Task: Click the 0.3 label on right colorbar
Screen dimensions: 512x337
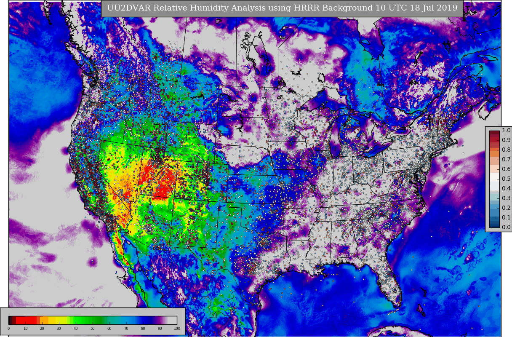Action: pyautogui.click(x=506, y=198)
